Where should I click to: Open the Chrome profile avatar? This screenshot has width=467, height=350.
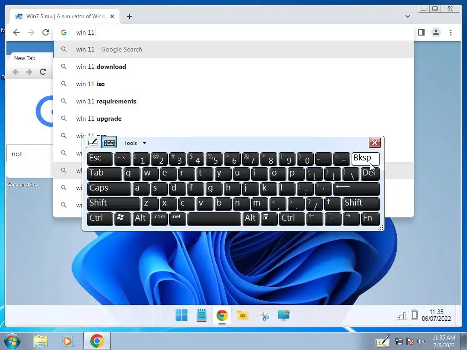[436, 32]
